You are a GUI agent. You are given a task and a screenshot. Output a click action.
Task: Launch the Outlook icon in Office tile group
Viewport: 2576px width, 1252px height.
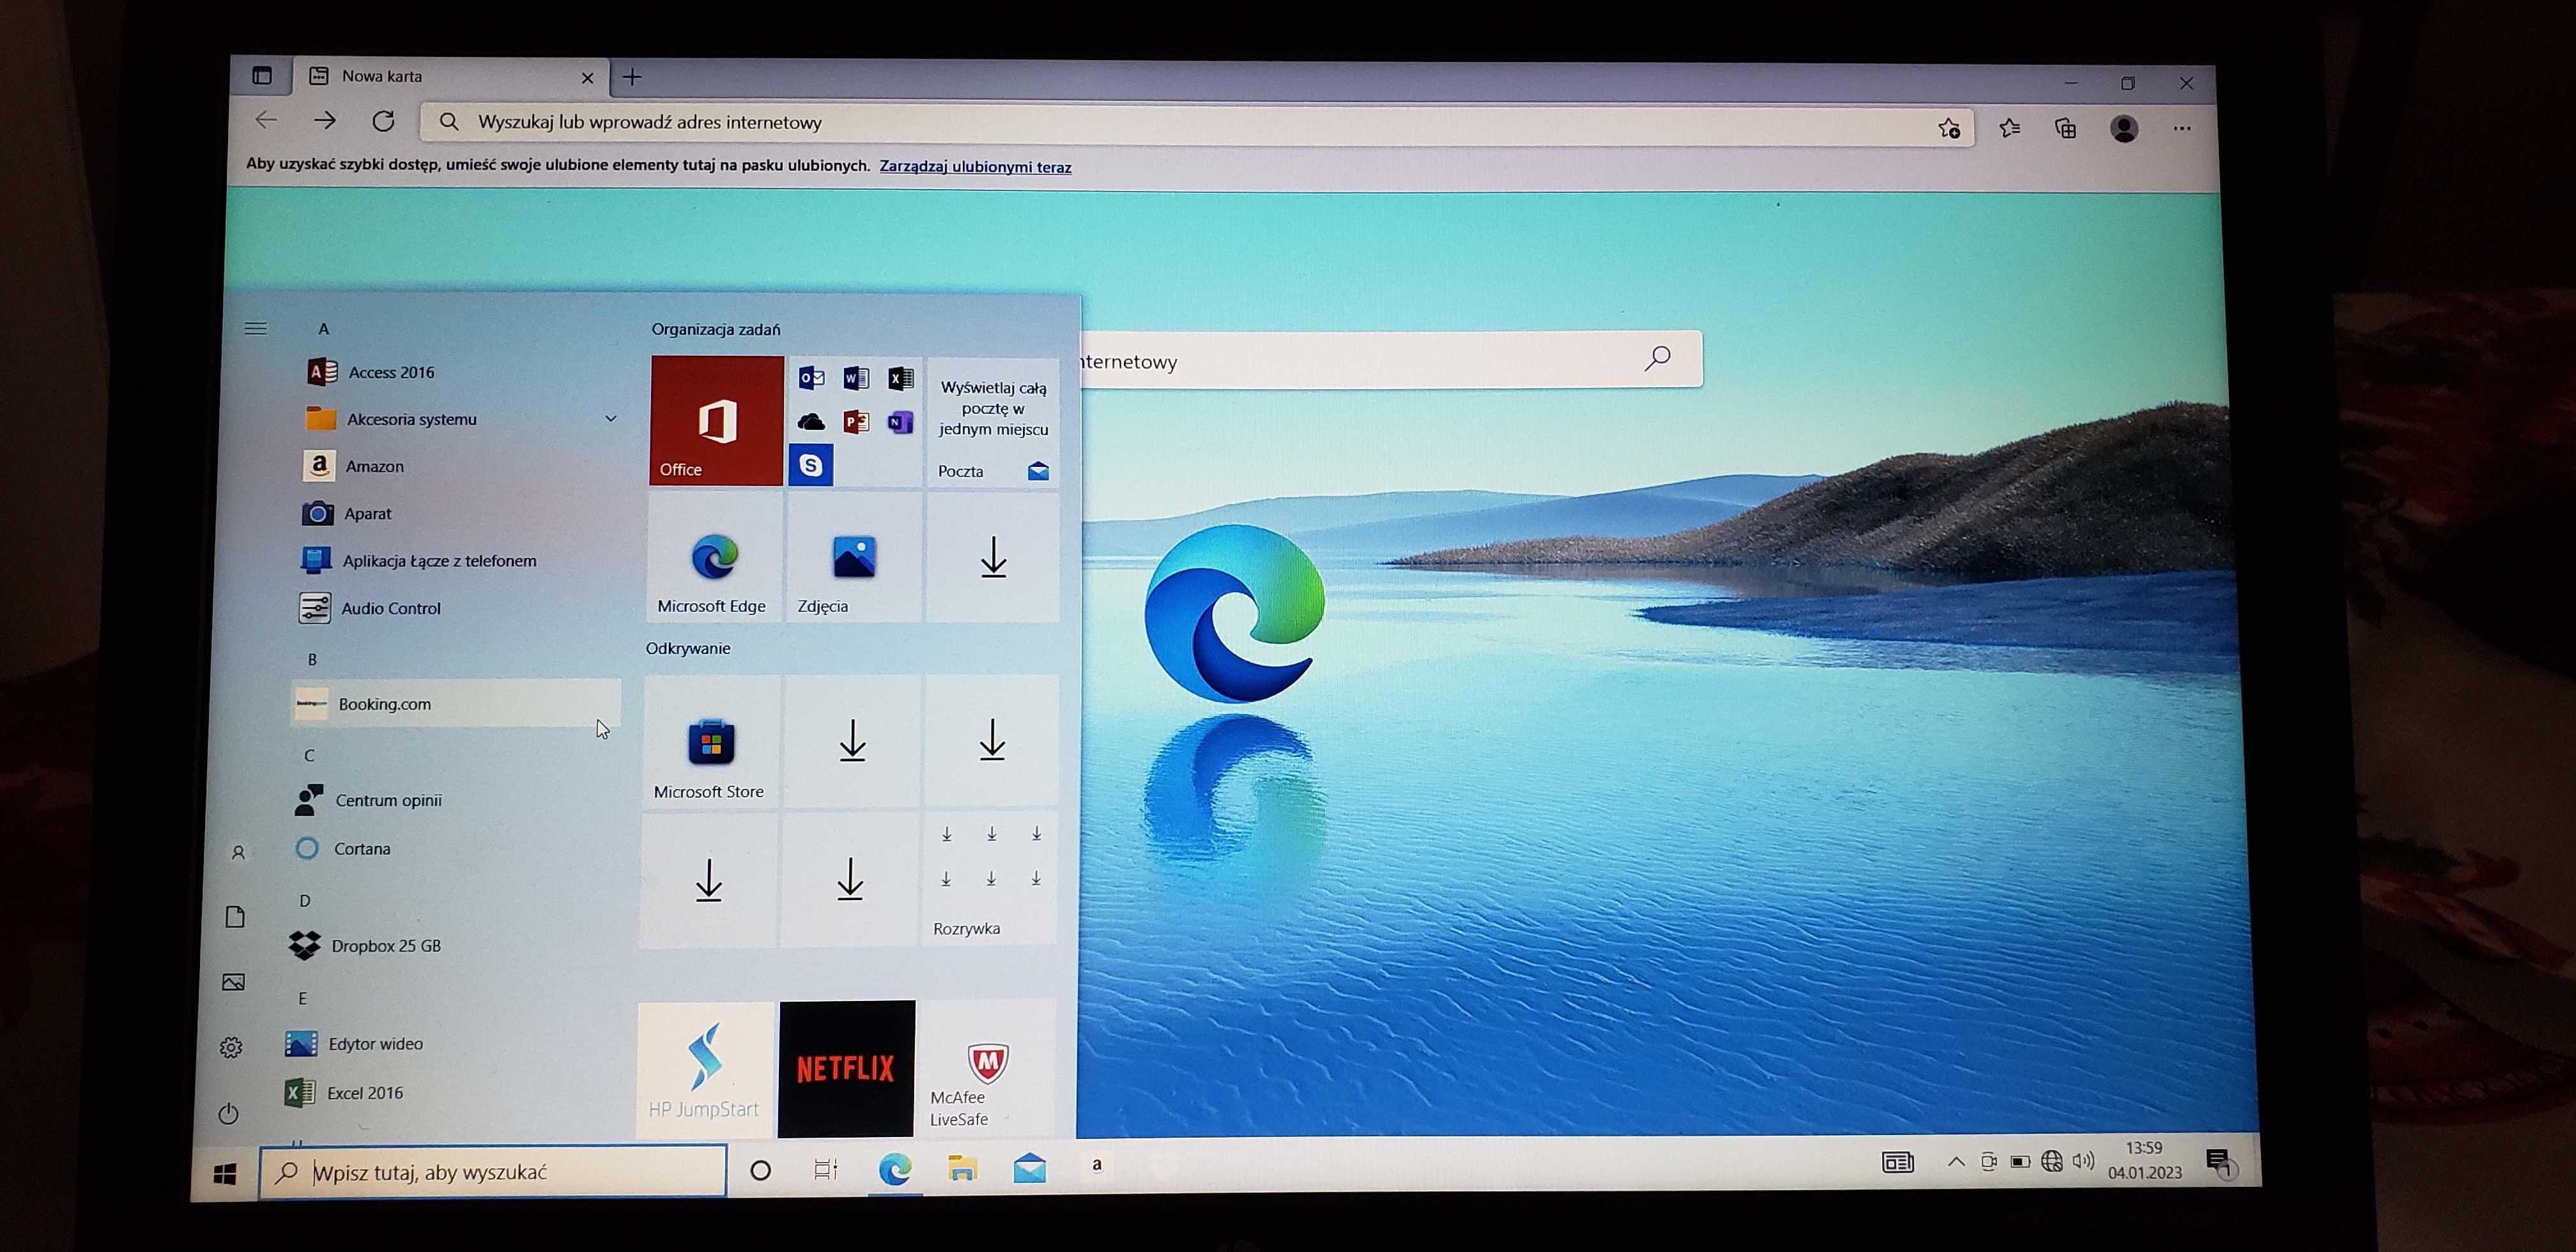tap(811, 378)
